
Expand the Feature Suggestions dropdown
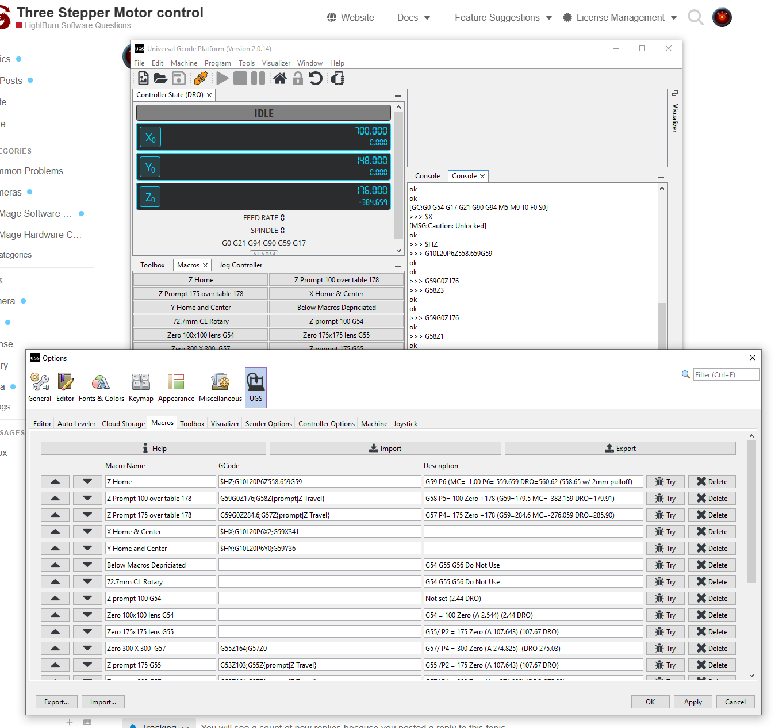point(503,18)
